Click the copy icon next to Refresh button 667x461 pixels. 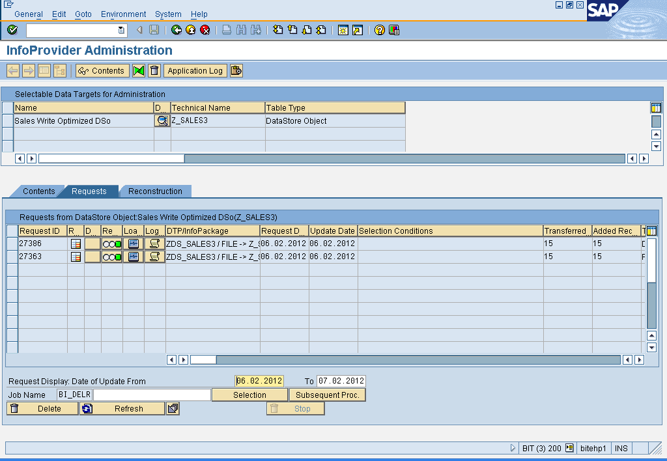[x=173, y=408]
